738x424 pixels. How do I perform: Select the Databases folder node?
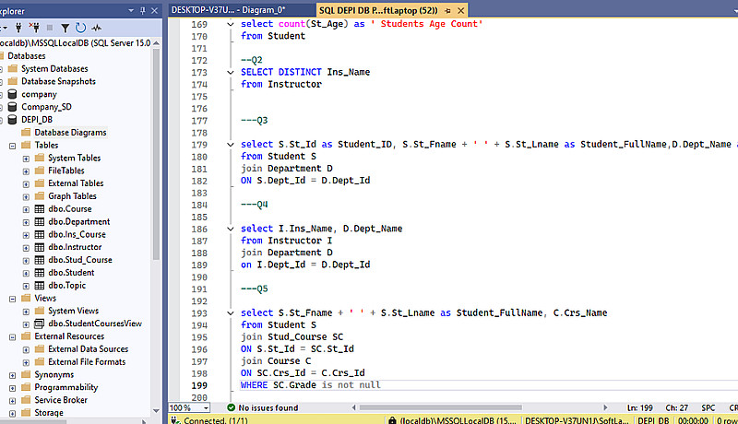pos(27,56)
